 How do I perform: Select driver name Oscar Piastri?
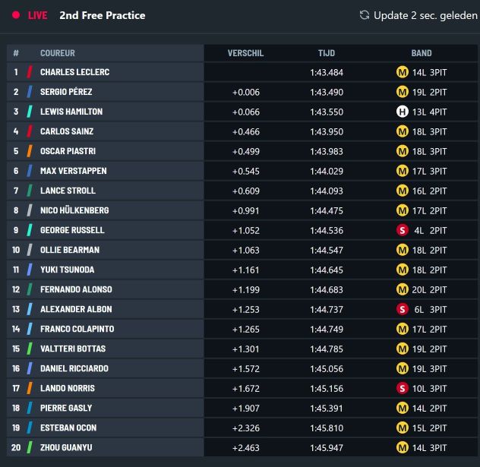68,151
